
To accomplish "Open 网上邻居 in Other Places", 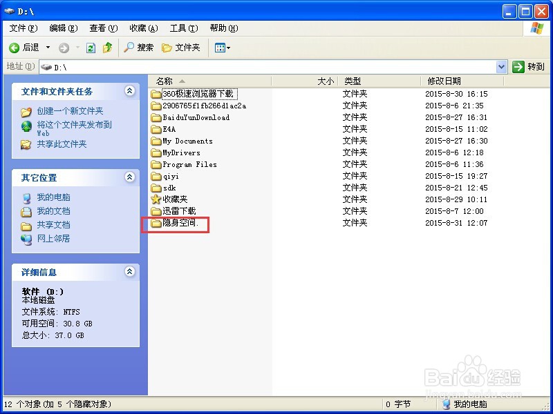I will coord(54,239).
